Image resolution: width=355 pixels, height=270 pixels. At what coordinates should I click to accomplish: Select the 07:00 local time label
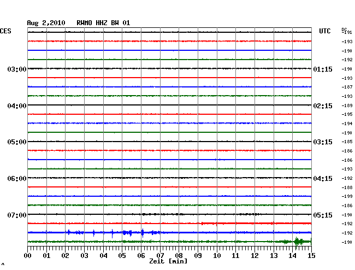pos(17,215)
